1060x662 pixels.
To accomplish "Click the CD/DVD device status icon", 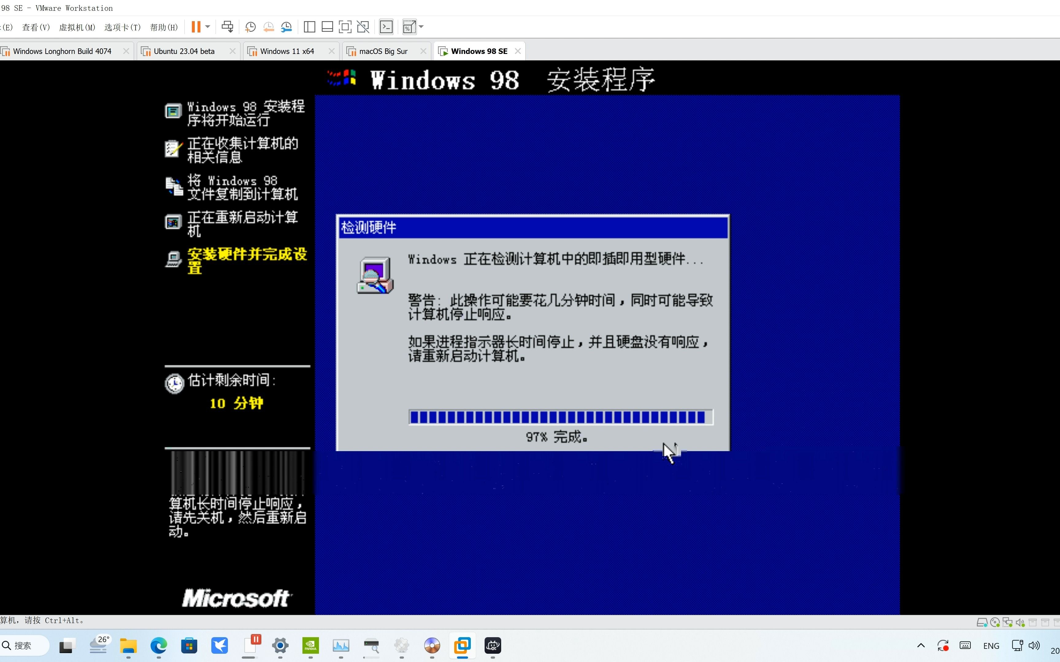I will (995, 622).
